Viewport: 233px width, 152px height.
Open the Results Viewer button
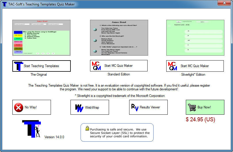(148, 107)
